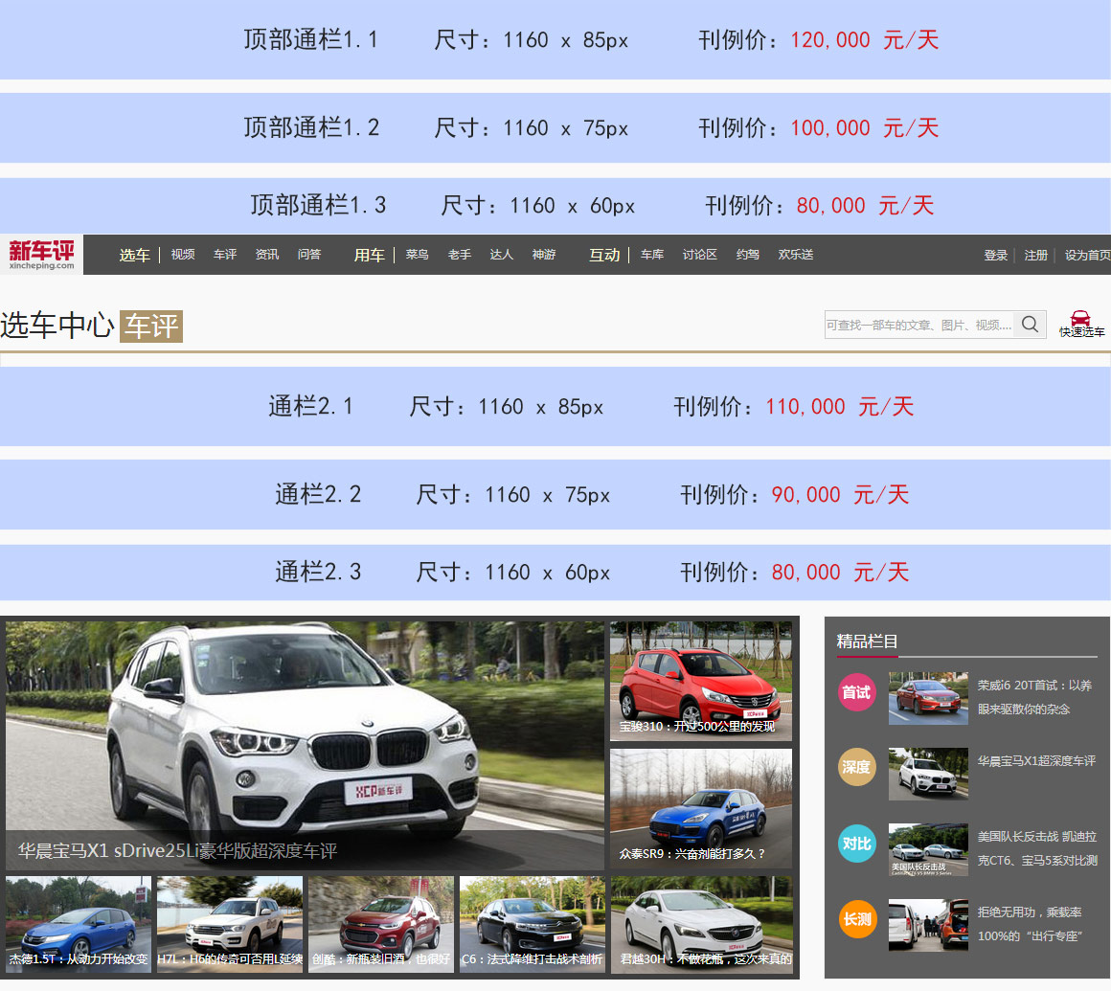Open 美国队长反击战 凯迪拉克CT6 comparison link

1037,848
